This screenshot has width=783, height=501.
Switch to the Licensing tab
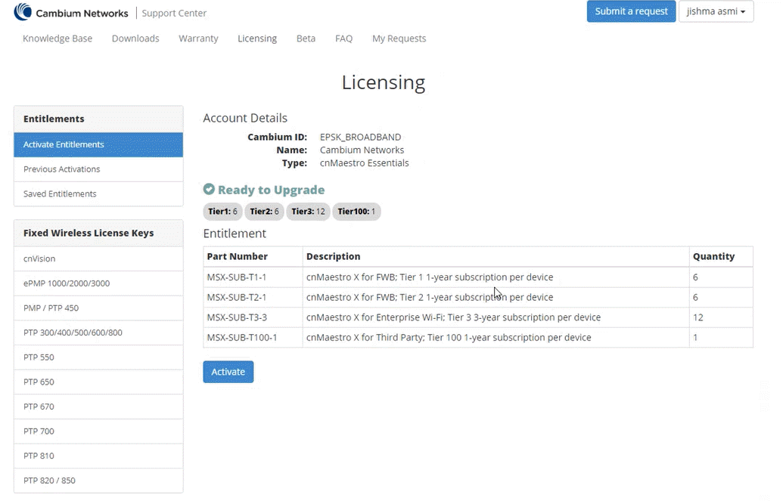256,38
